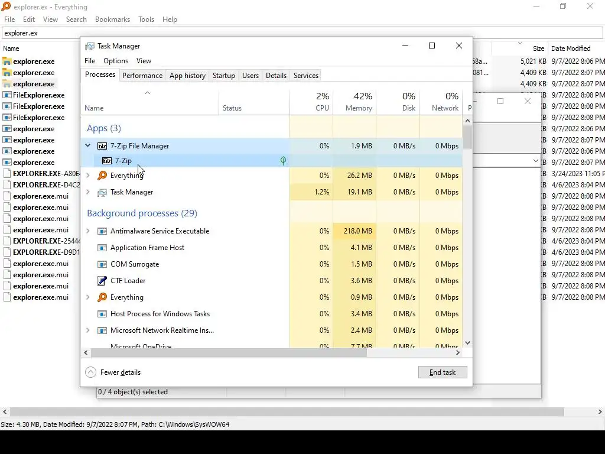605x454 pixels.
Task: Click Everything's bottom horizontal scrollbar
Action: pos(287,412)
